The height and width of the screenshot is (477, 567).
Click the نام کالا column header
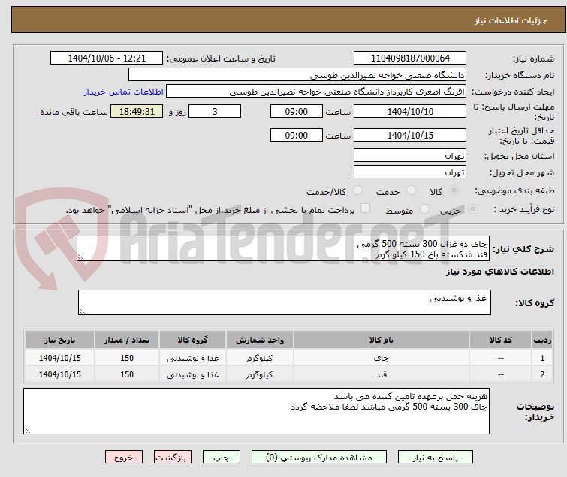coord(382,340)
